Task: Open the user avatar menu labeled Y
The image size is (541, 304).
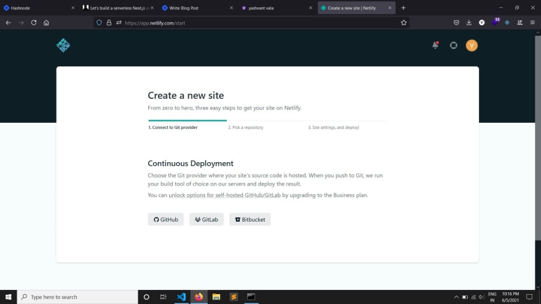Action: 472,45
